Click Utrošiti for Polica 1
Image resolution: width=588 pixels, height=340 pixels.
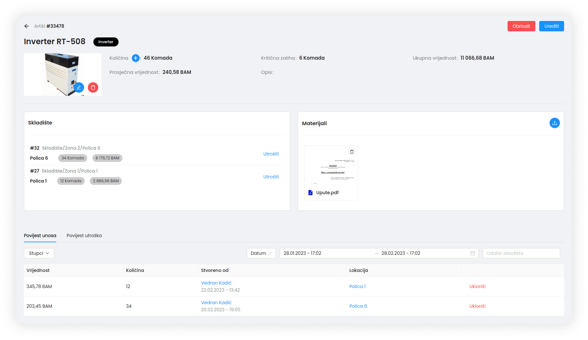pos(271,177)
